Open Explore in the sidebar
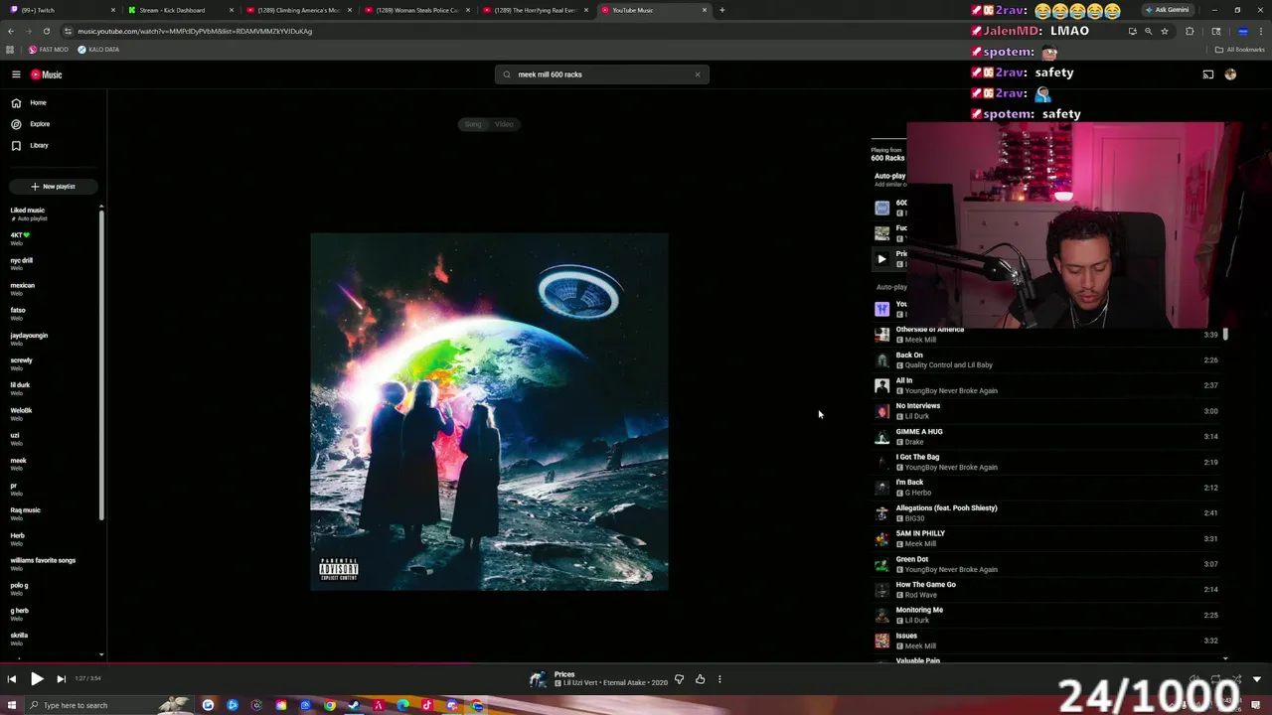The height and width of the screenshot is (715, 1272). point(40,124)
